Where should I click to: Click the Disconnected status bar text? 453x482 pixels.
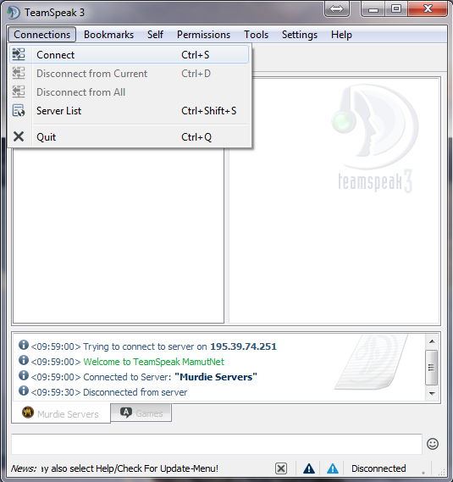pos(378,468)
